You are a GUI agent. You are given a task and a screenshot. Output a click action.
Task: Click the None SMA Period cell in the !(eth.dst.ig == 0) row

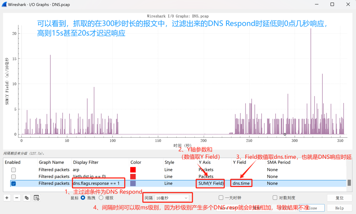273,176
